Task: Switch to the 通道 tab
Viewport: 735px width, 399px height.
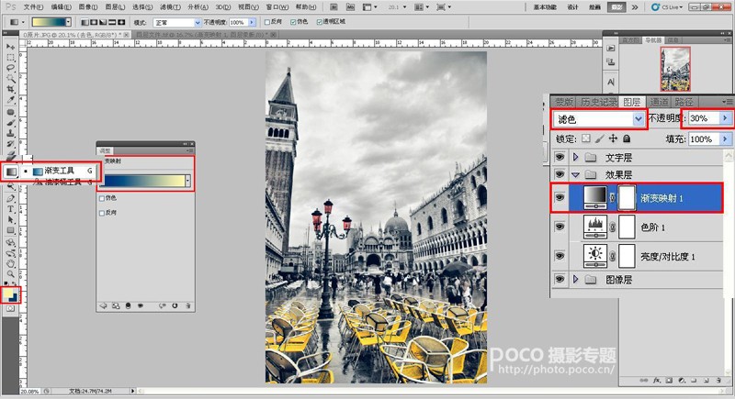Action: (660, 102)
